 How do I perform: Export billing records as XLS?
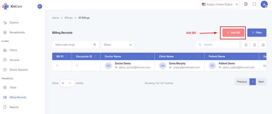(x=254, y=45)
